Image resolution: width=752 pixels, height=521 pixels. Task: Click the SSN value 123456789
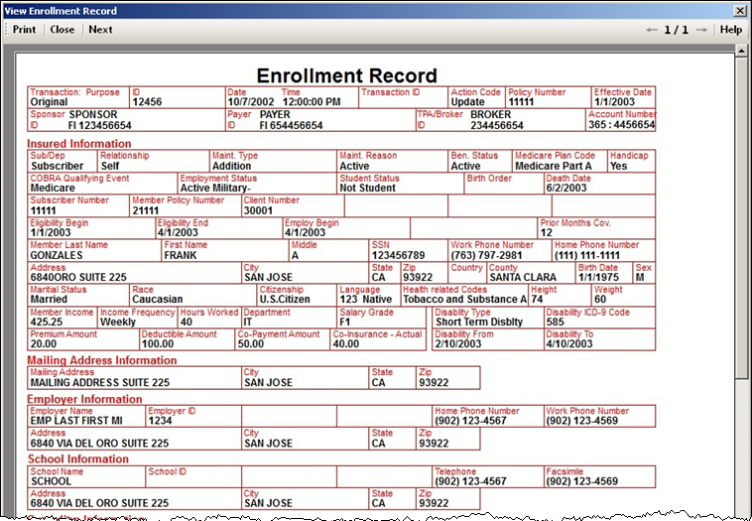pyautogui.click(x=399, y=255)
